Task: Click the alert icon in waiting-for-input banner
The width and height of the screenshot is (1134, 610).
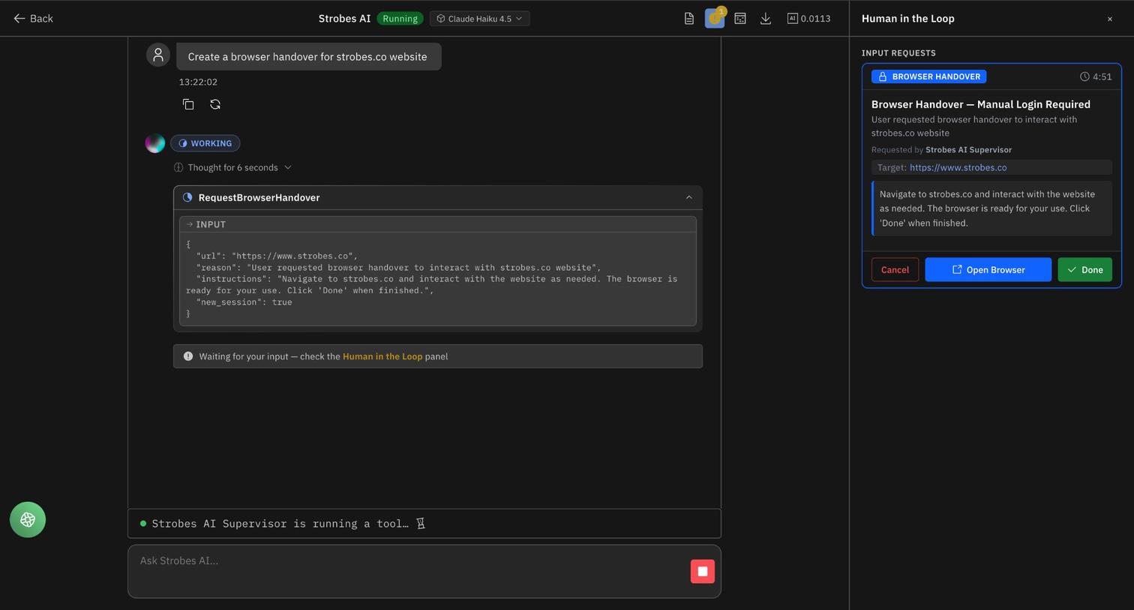Action: [188, 356]
